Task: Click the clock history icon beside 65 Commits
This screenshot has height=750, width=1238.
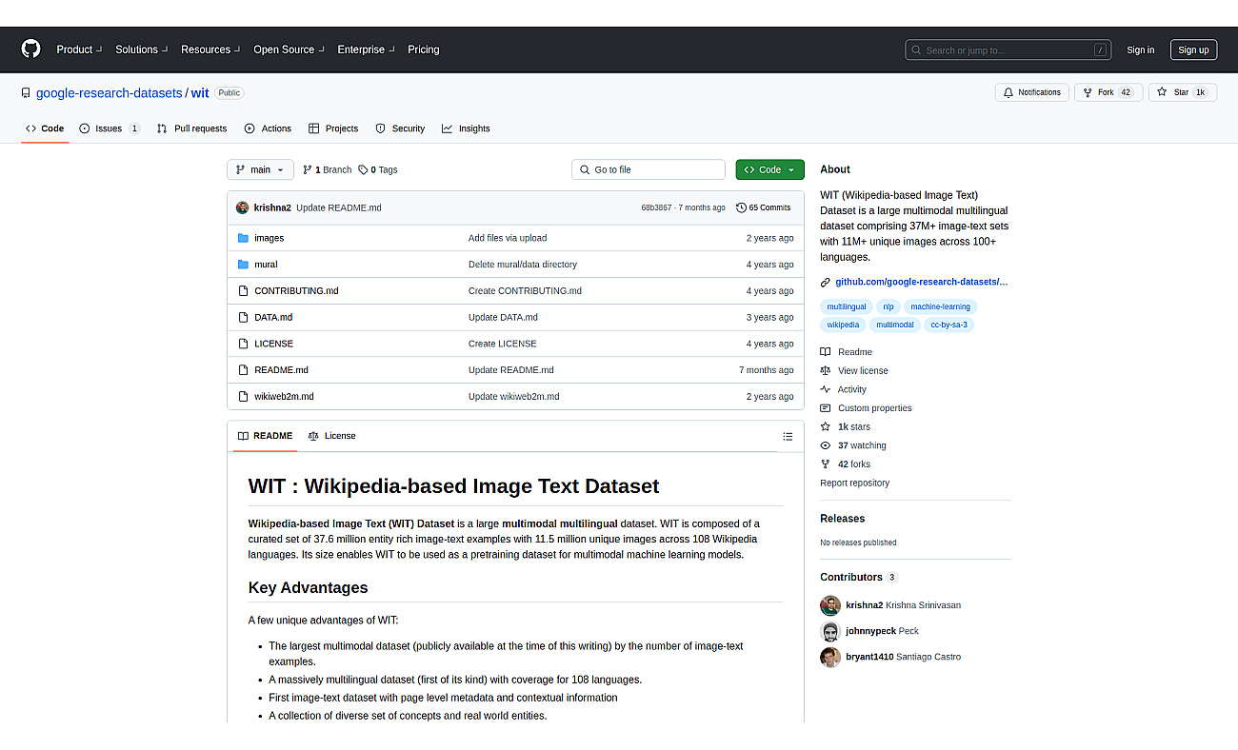Action: point(742,207)
